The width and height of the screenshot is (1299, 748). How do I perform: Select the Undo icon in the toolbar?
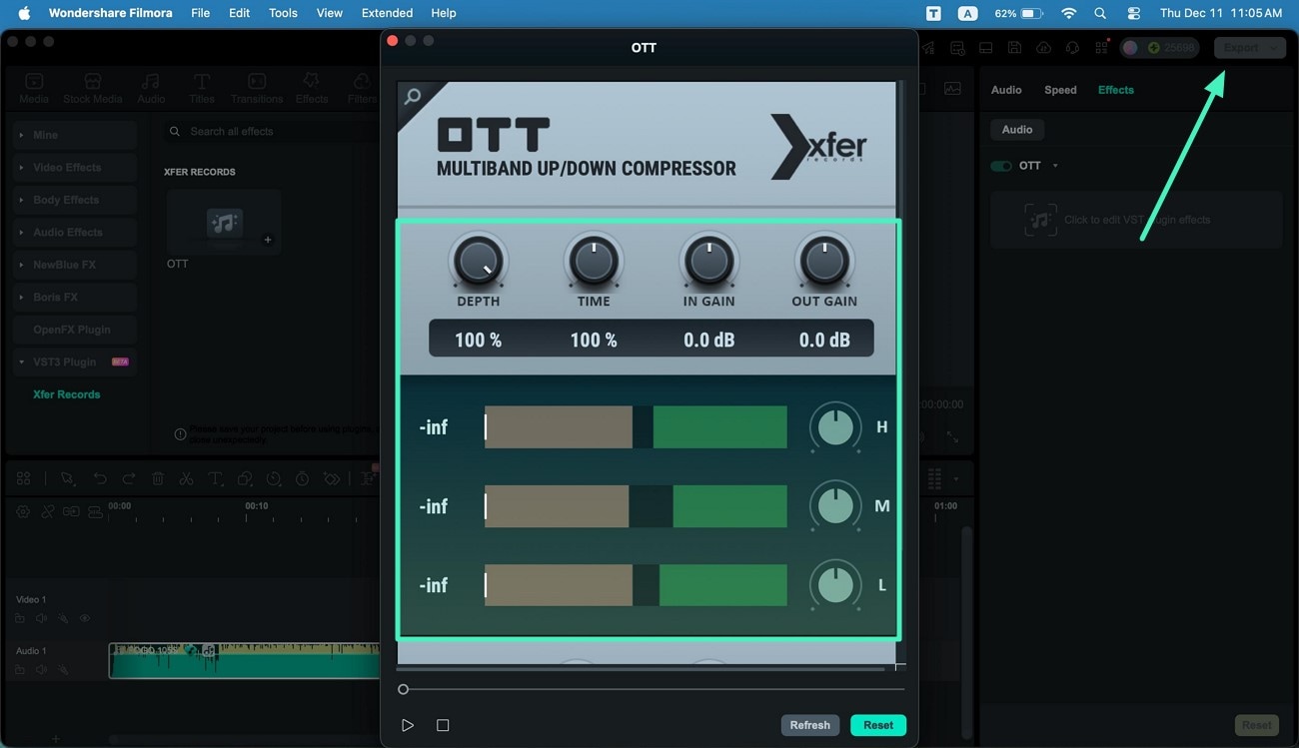pos(101,479)
